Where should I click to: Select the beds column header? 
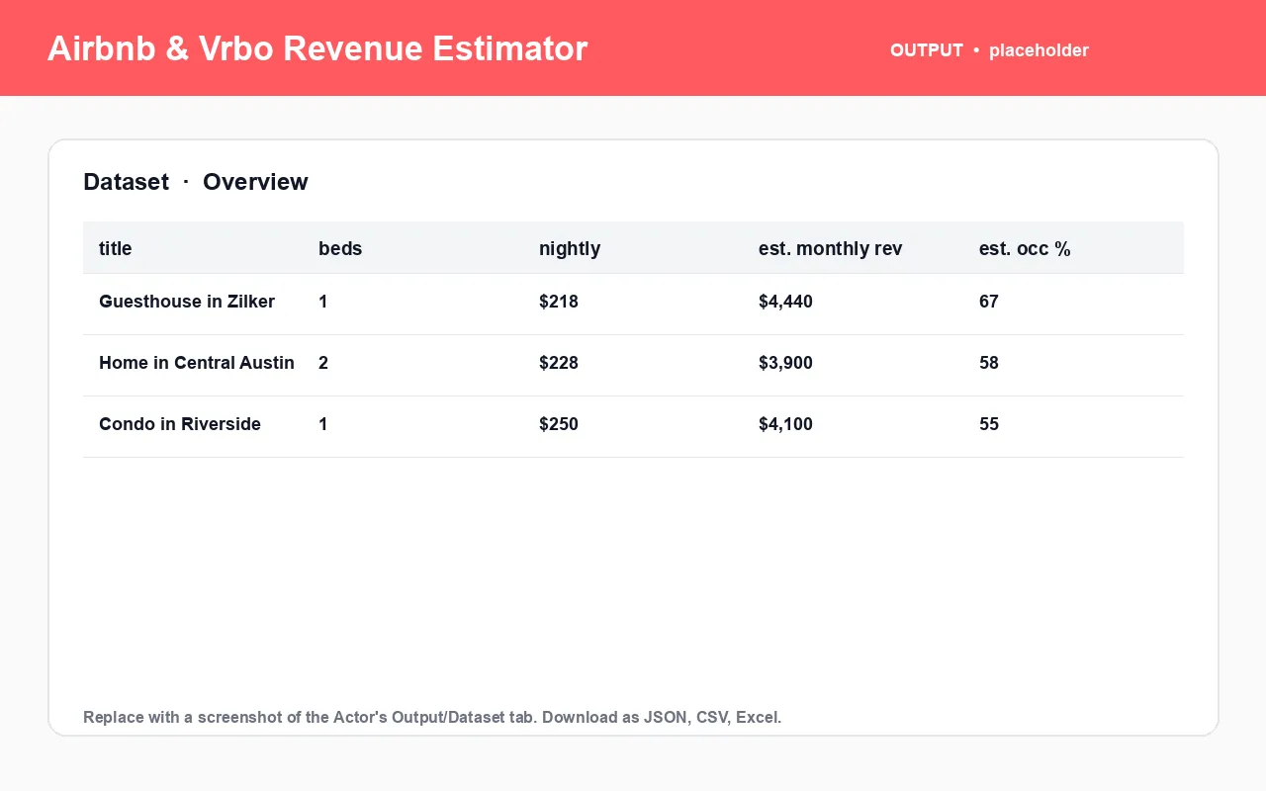pos(340,249)
